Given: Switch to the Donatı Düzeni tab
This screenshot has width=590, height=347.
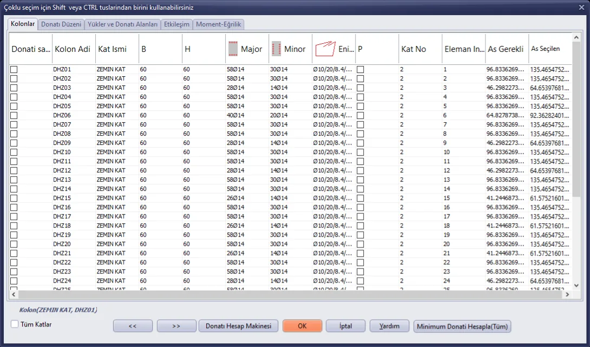Looking at the screenshot, I should click(61, 24).
